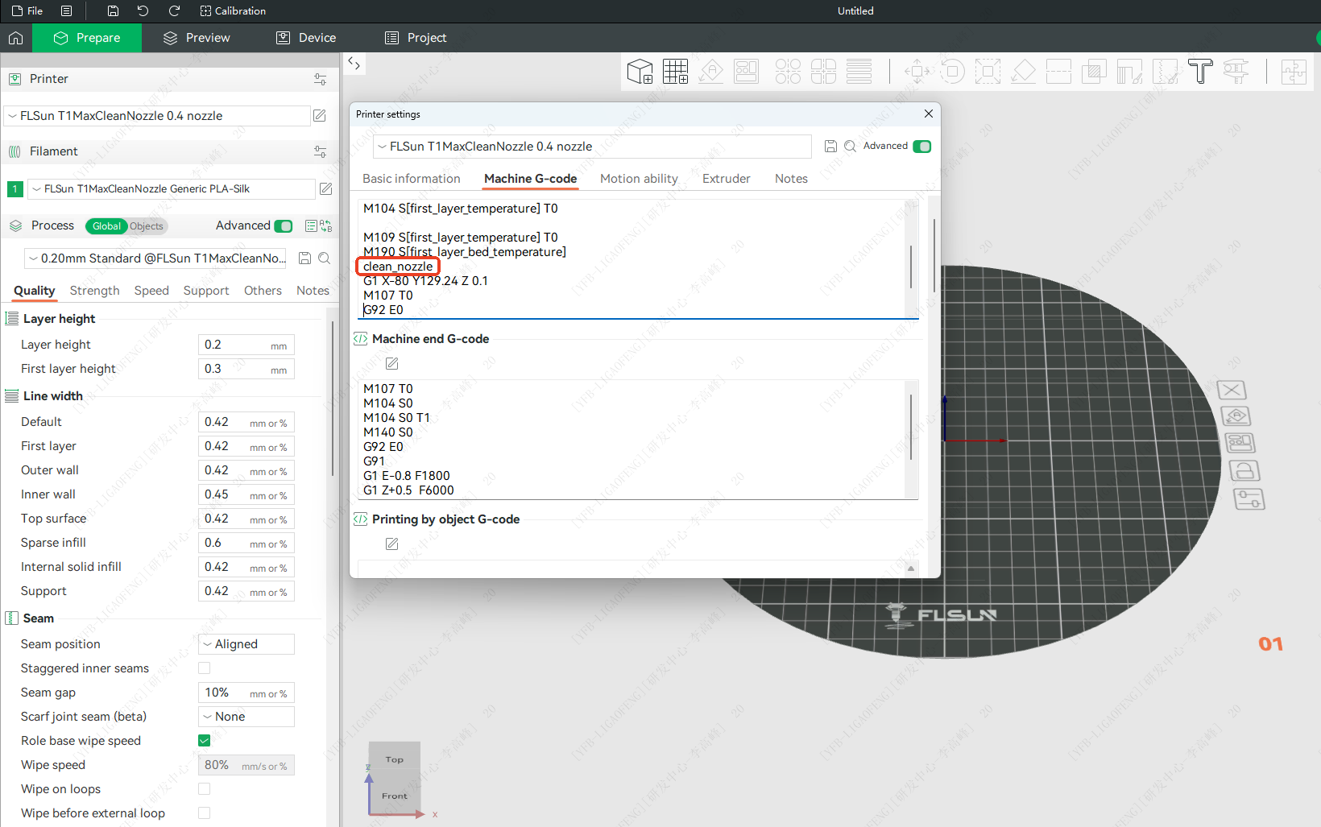Screen dimensions: 1321x827
Task: Open filament preset dropdown
Action: point(171,189)
